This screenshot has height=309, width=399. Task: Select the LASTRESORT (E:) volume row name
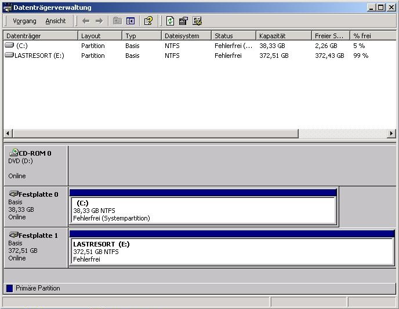point(39,56)
